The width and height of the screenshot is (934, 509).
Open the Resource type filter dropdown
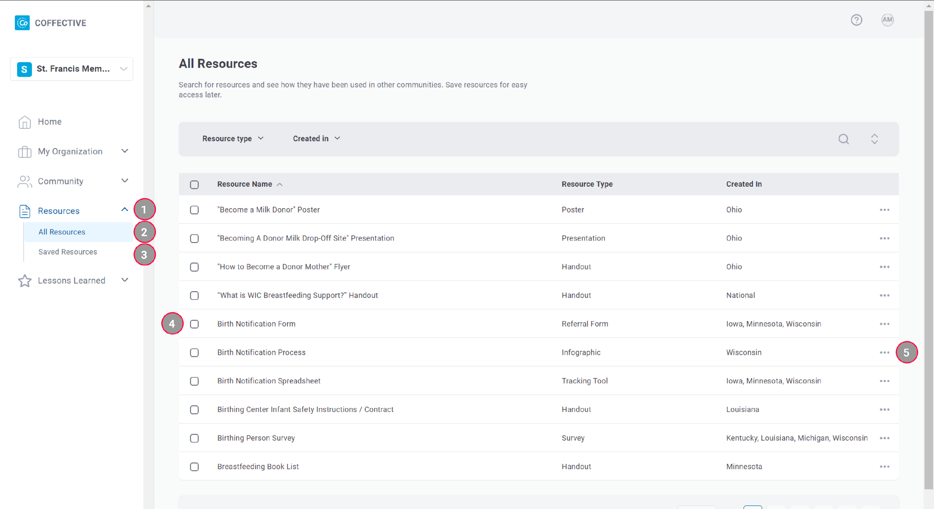[233, 139]
